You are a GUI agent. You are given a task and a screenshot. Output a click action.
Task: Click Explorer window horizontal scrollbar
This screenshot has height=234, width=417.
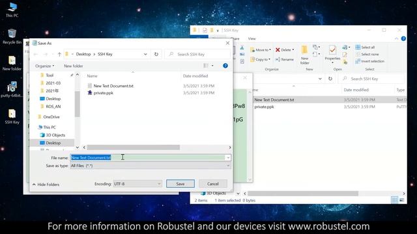(x=303, y=194)
